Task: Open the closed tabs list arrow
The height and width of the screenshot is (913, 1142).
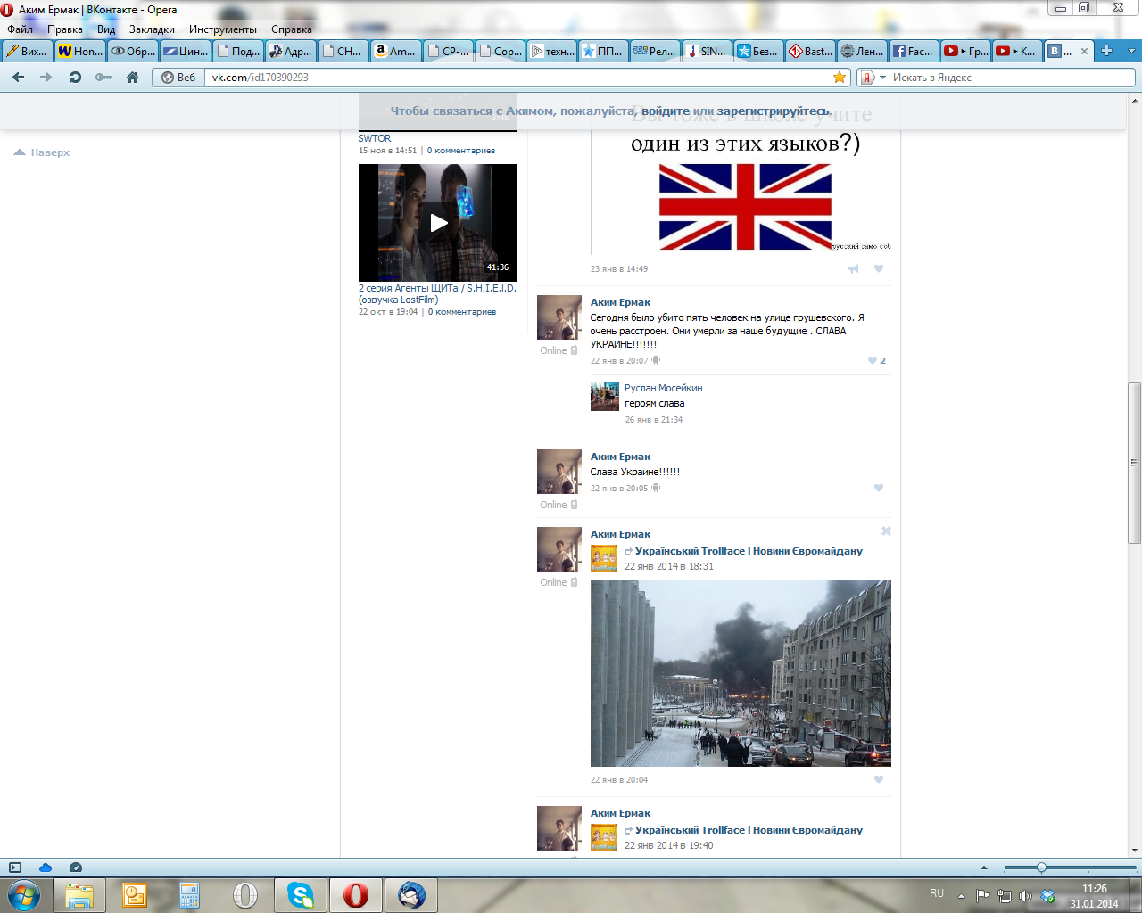Action: 1131,51
